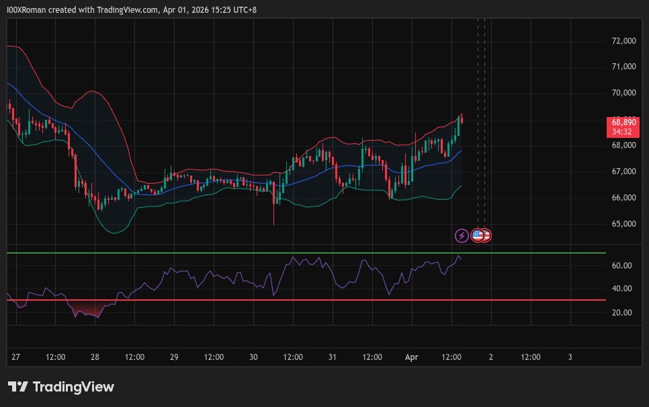Click the 27 date label on time axis

[15, 357]
